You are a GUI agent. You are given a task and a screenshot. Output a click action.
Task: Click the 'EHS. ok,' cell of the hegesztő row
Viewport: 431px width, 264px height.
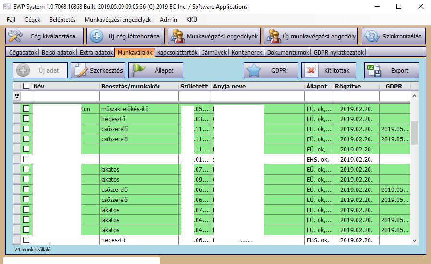click(319, 240)
